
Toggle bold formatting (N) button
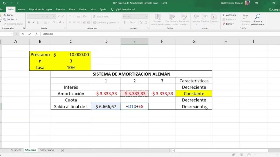[x=29, y=23]
